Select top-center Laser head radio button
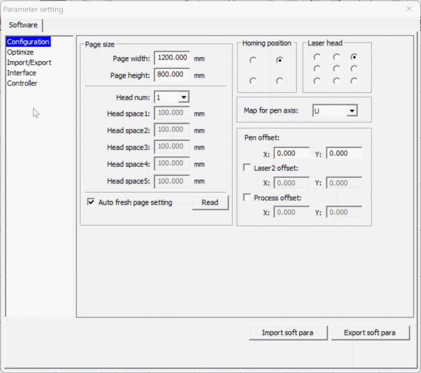Image resolution: width=421 pixels, height=373 pixels. (336, 57)
